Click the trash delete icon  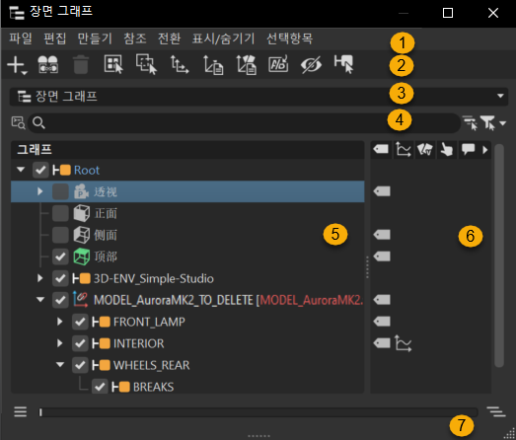(81, 64)
